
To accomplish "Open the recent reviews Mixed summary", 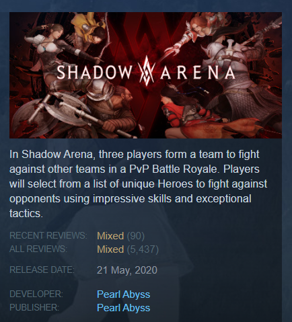I will pos(110,236).
